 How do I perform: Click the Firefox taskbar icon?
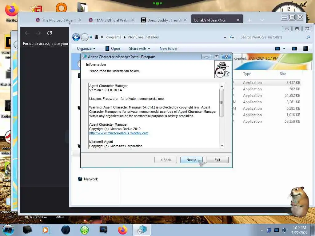click(x=122, y=230)
